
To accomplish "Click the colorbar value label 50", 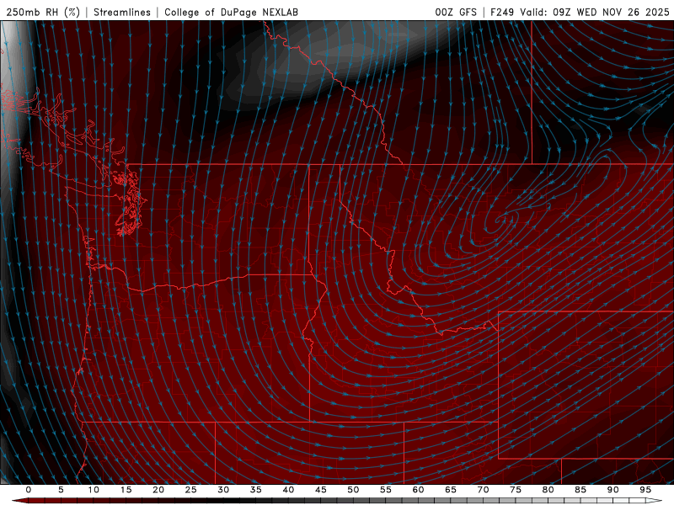I will pos(353,490).
